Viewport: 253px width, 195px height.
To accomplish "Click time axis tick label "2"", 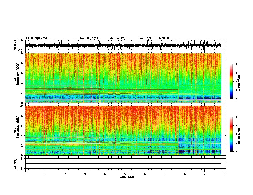I will pos(65,174).
